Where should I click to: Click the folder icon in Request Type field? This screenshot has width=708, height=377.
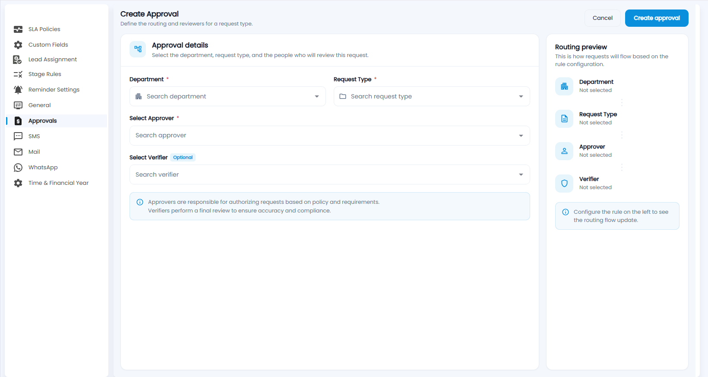(x=343, y=96)
